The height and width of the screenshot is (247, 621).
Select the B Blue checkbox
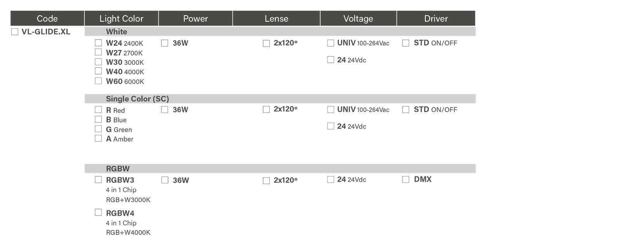99,119
